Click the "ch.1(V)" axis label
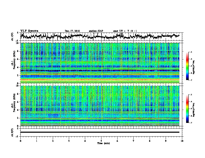 tap(12, 37)
